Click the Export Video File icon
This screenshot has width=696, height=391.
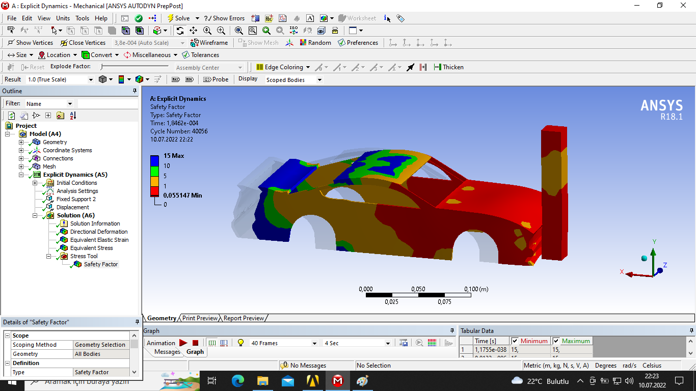point(404,343)
